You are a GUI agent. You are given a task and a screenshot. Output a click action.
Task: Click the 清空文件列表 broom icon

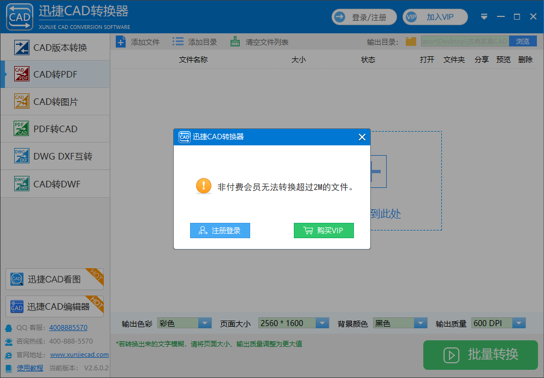pyautogui.click(x=235, y=42)
